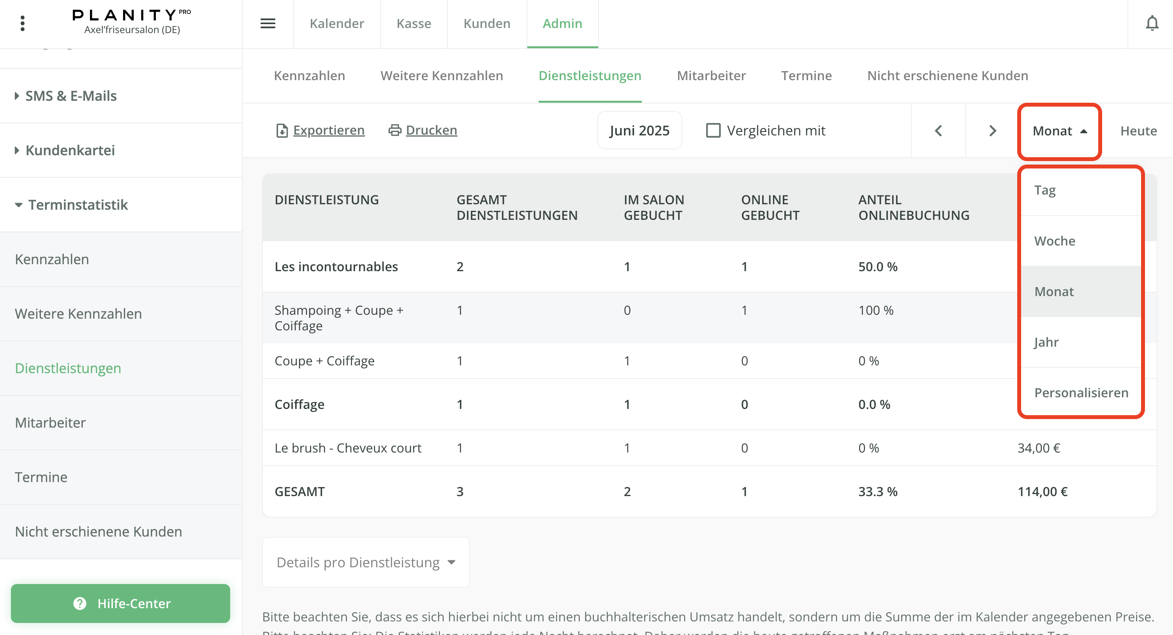Click the Exportieren download icon
The height and width of the screenshot is (635, 1173).
282,131
